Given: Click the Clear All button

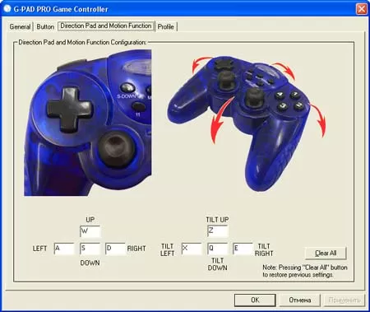Looking at the screenshot, I should point(326,253).
